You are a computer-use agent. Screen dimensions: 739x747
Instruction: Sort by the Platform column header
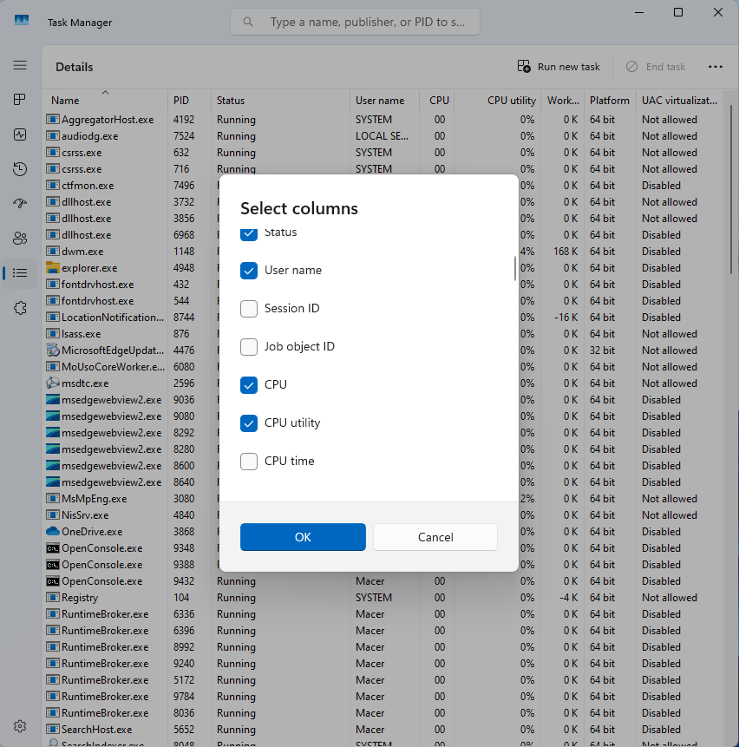pyautogui.click(x=610, y=101)
